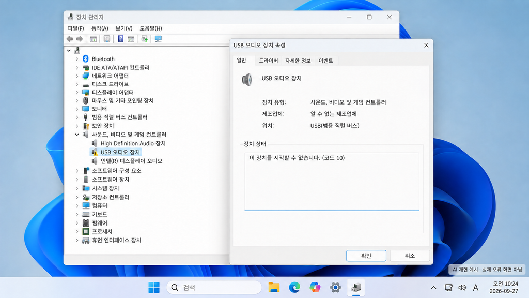The image size is (529, 298).
Task: Click the IME indicator A in tray
Action: (x=476, y=288)
